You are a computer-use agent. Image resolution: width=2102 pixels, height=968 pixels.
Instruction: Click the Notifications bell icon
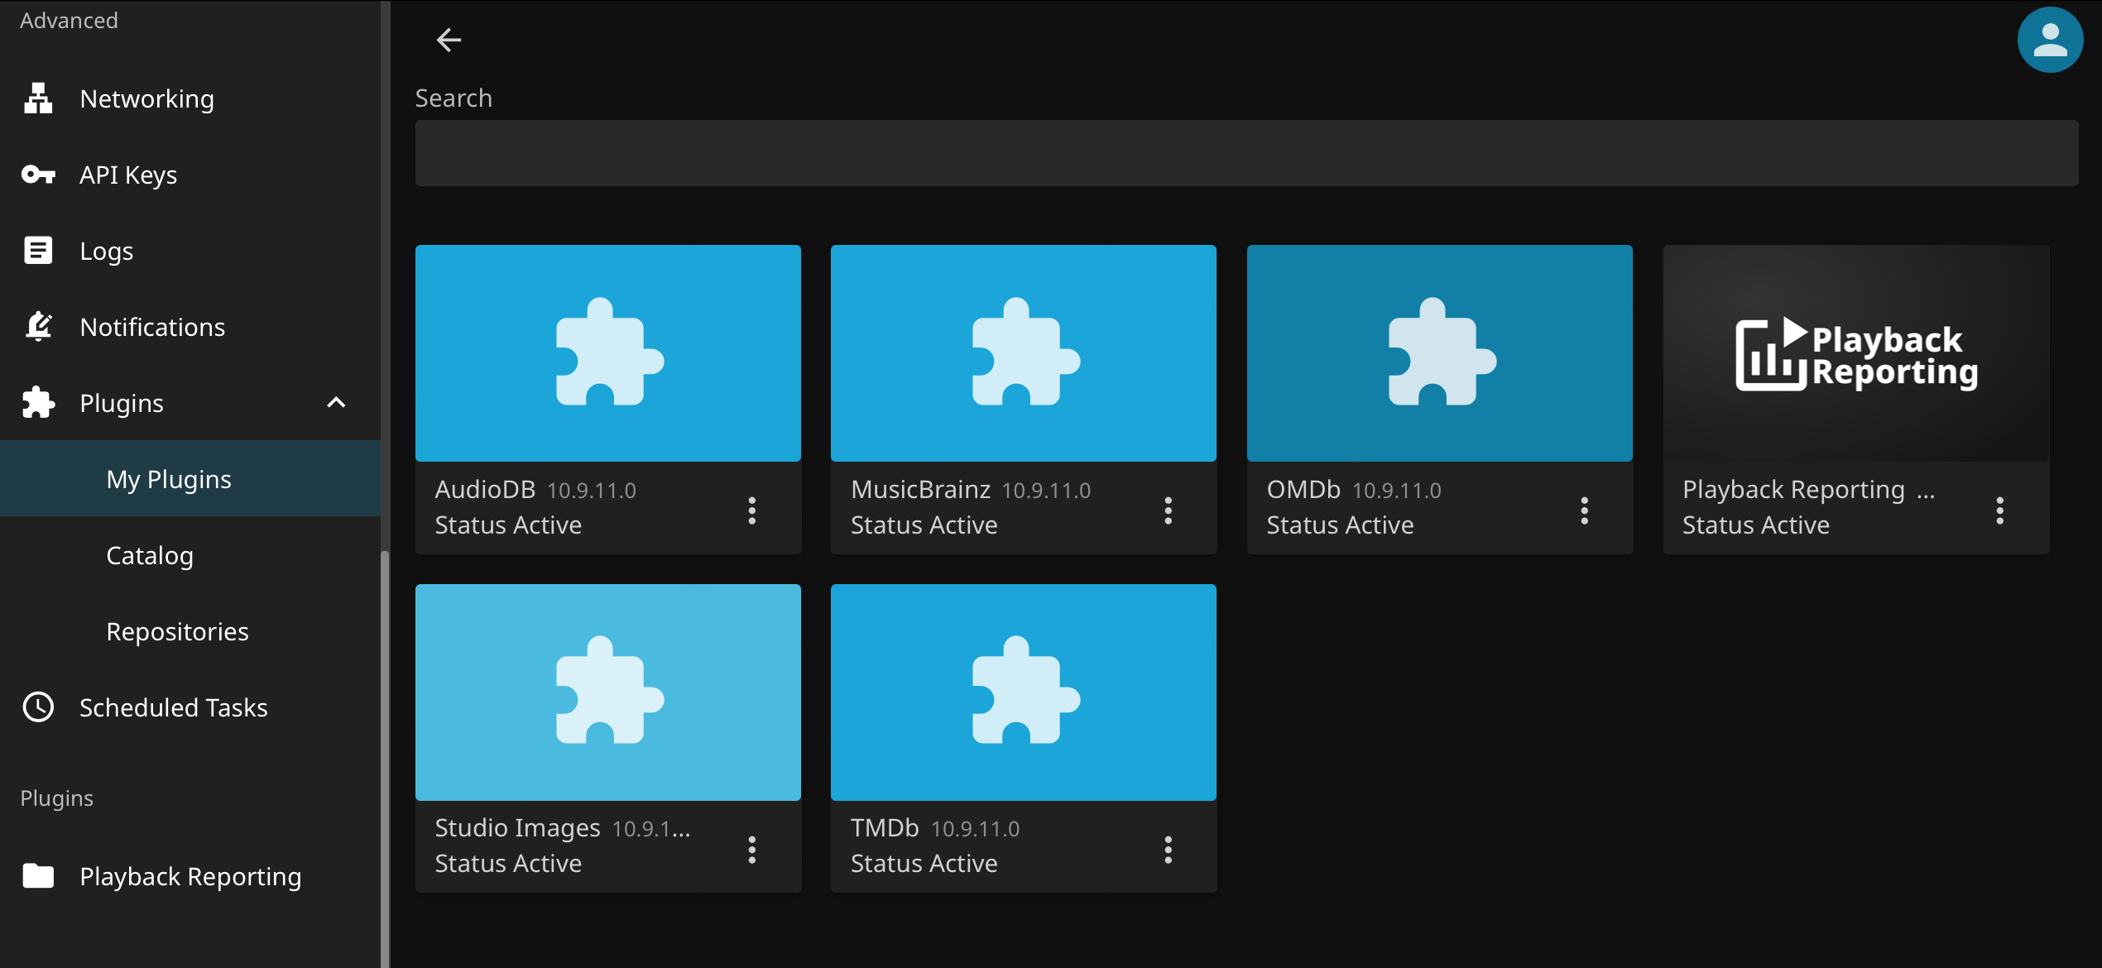pyautogui.click(x=38, y=327)
